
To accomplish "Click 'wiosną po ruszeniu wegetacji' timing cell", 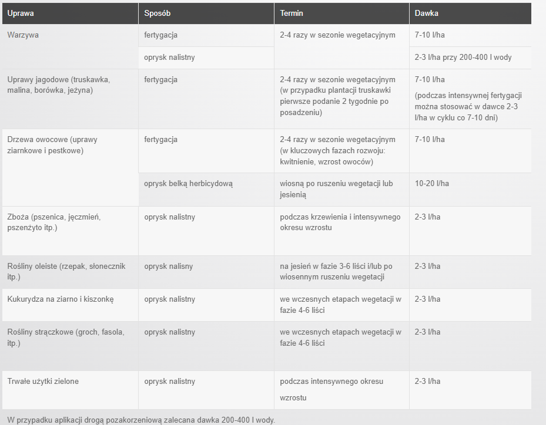I will [341, 190].
